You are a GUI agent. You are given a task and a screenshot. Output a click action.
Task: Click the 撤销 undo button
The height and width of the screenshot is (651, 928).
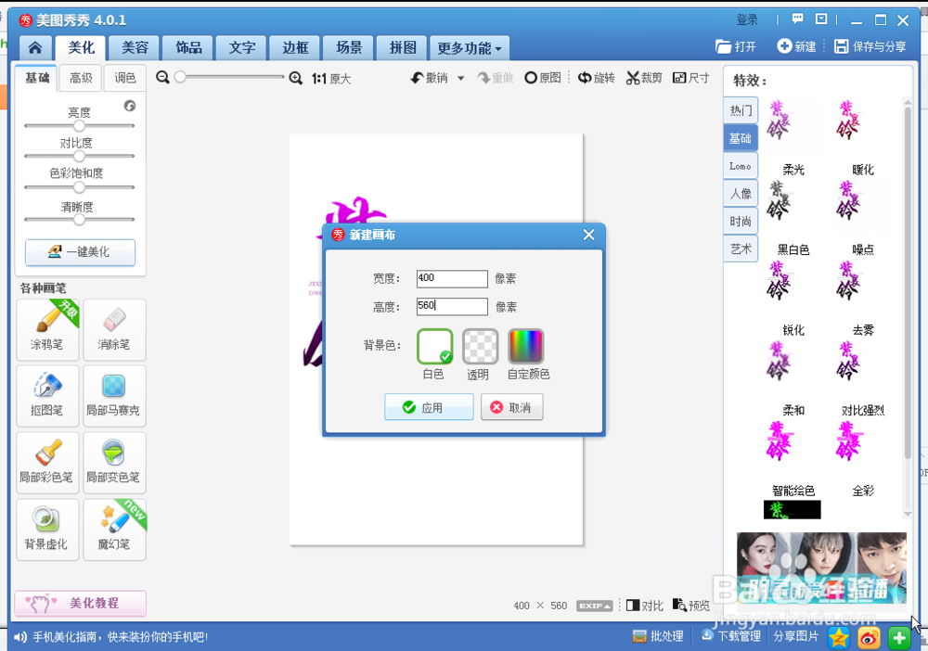coord(431,78)
